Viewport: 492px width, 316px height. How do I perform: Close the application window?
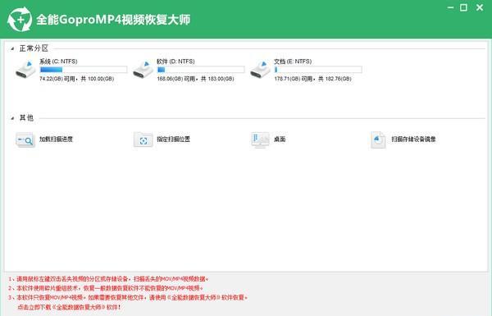click(480, 7)
